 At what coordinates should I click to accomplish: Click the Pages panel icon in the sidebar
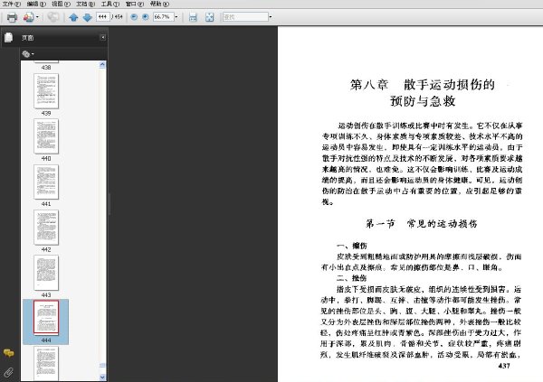pos(9,37)
